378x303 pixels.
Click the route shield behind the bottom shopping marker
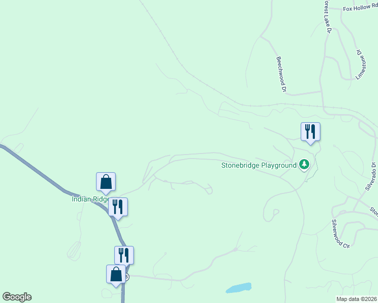(127, 277)
